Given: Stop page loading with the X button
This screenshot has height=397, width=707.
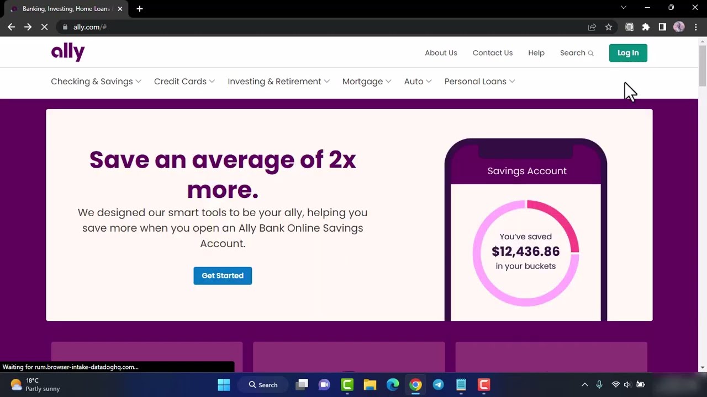Looking at the screenshot, I should pos(44,27).
